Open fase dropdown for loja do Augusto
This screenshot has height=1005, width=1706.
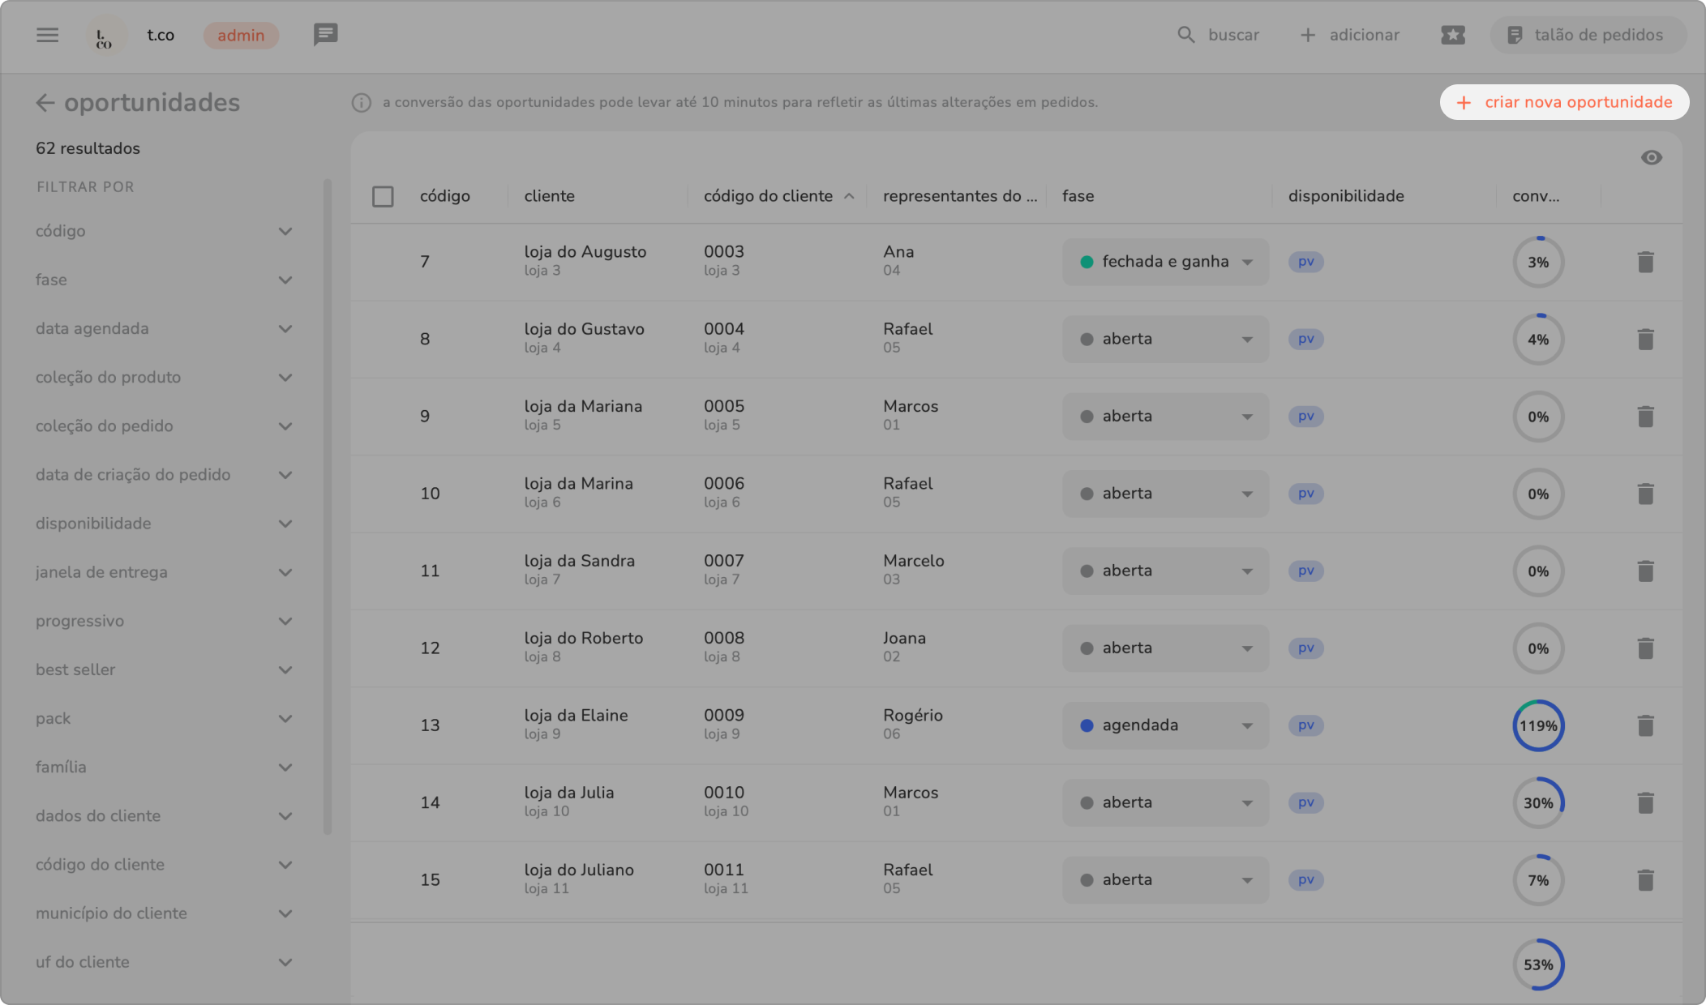pyautogui.click(x=1165, y=262)
